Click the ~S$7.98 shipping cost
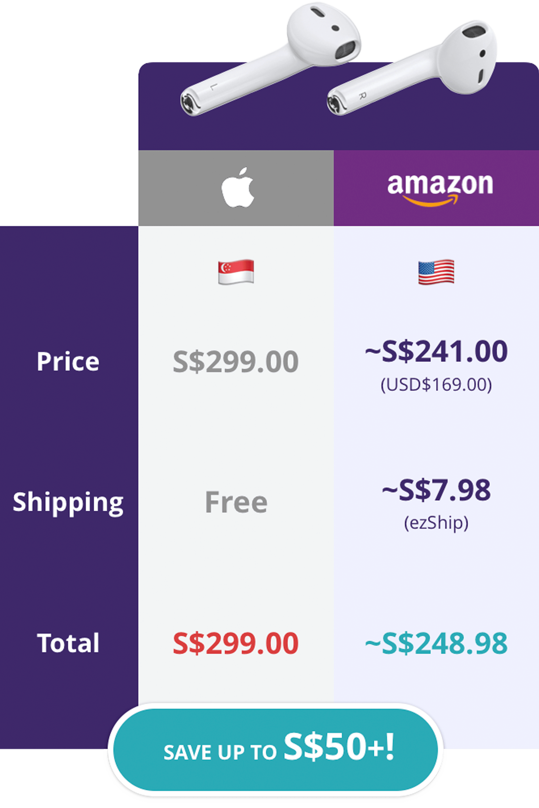The height and width of the screenshot is (808, 539). point(436,490)
